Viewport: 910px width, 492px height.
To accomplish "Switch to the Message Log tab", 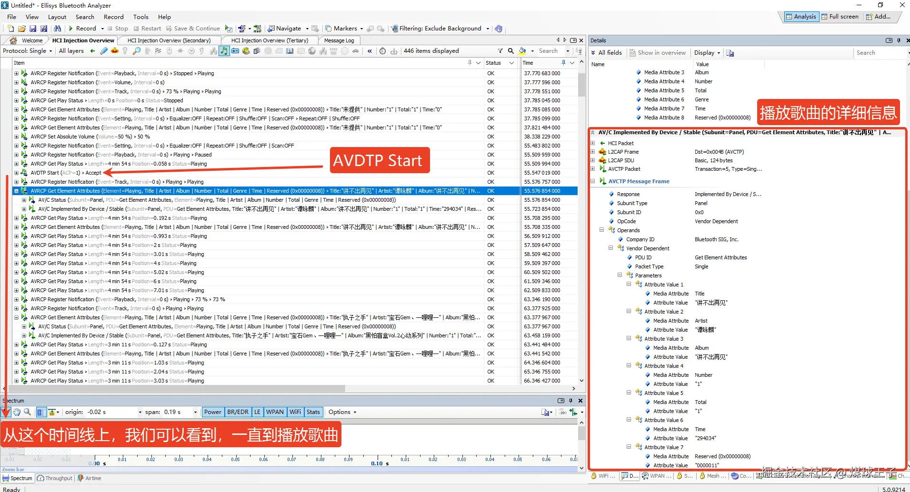I will pos(339,40).
